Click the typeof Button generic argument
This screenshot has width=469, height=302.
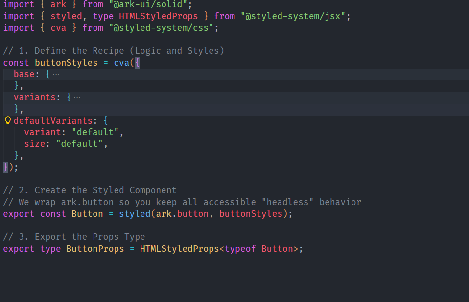click(258, 249)
